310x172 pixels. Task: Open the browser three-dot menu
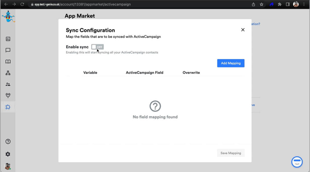(304, 5)
